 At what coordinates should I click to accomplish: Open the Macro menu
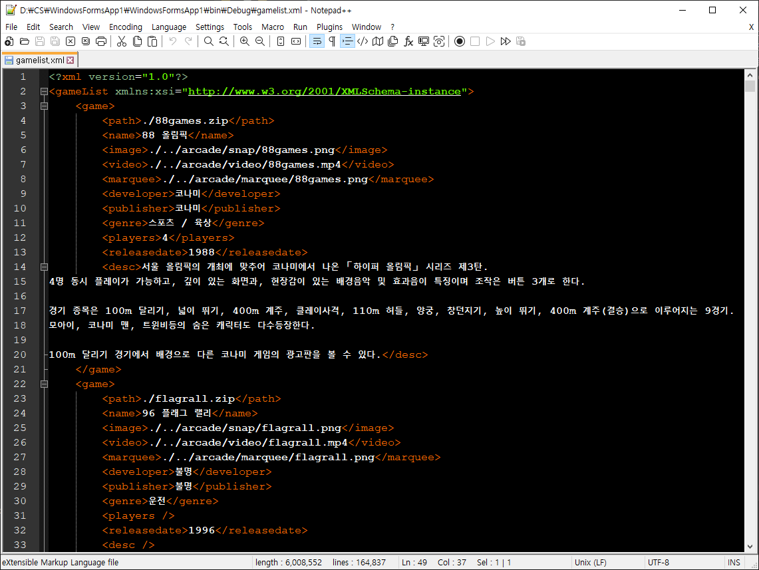coord(273,27)
